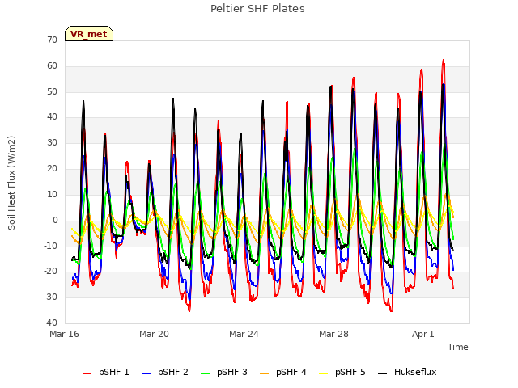This screenshot has width=518, height=388.
Task: Click the 10 y-axis tick label
Action: click(52, 194)
